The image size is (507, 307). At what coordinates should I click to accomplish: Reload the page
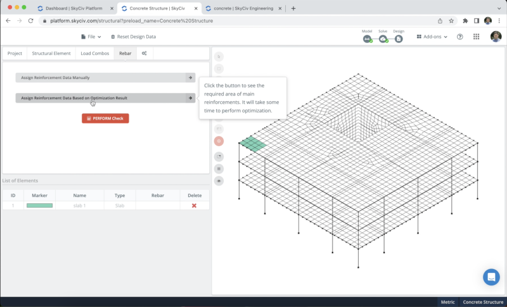point(30,21)
